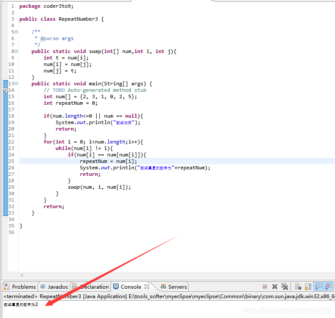
Task: Click the Console monitor icon
Action: coord(116,287)
